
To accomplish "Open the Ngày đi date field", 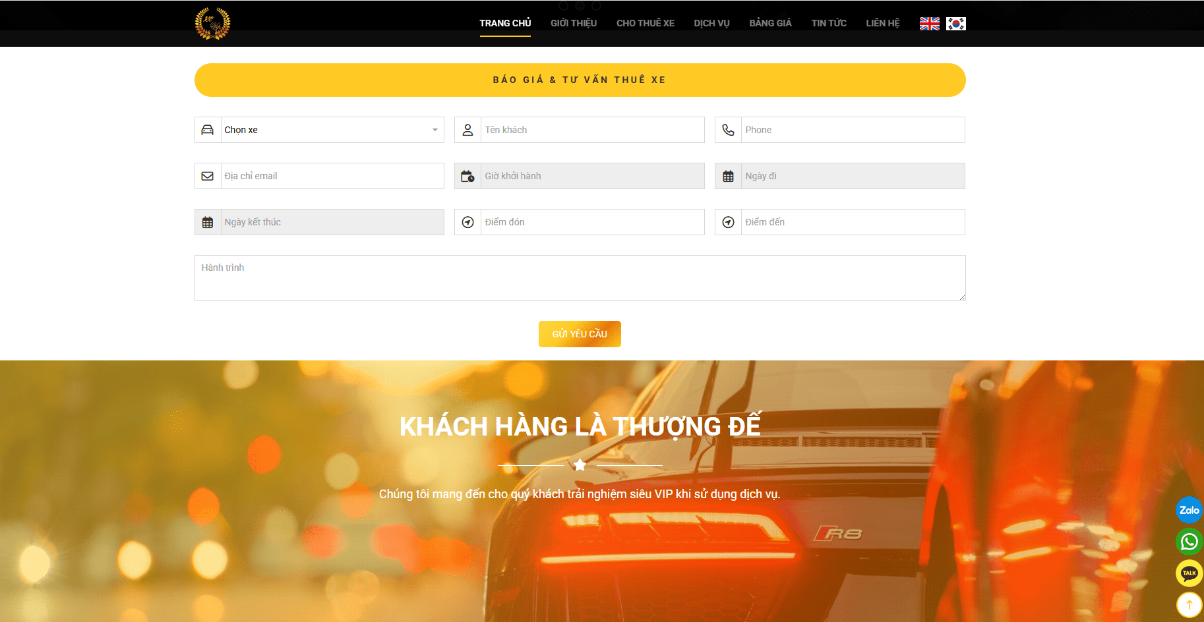I will coord(853,176).
